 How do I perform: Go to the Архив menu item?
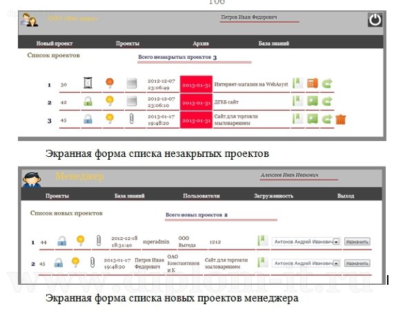[201, 44]
